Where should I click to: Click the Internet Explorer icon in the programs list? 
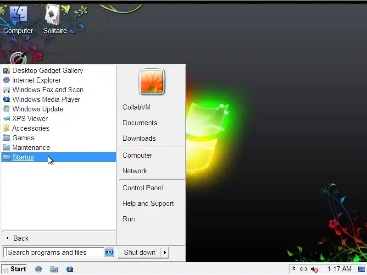6,80
